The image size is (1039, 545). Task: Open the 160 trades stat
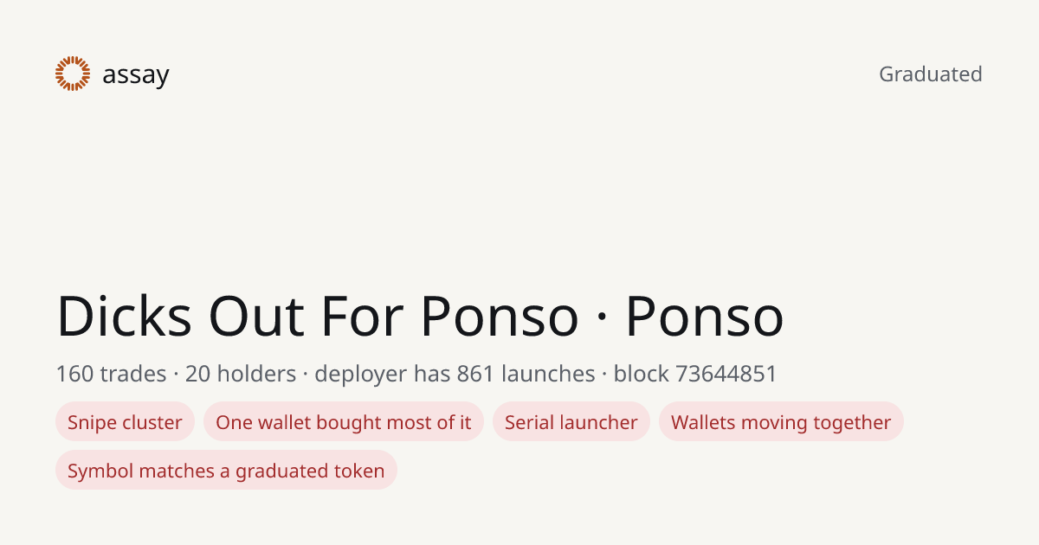[111, 374]
